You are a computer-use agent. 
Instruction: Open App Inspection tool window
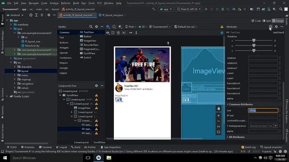tap(111, 147)
